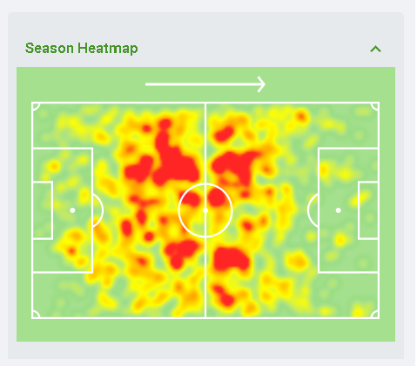Select the right six-yard goal area

(368, 210)
